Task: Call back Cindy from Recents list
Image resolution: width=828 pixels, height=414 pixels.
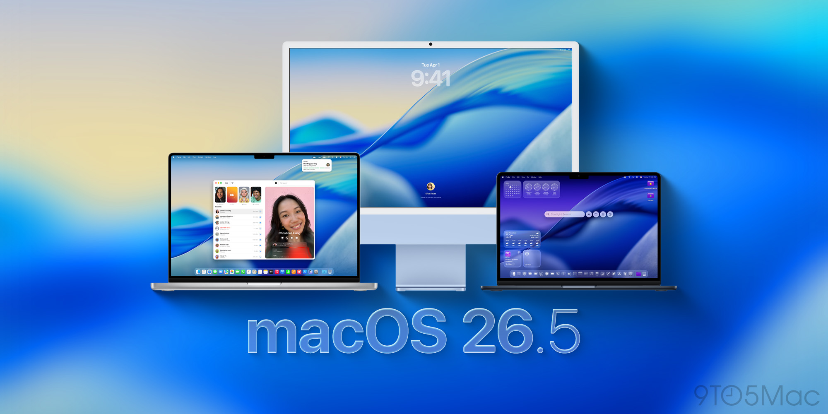Action: 260,257
